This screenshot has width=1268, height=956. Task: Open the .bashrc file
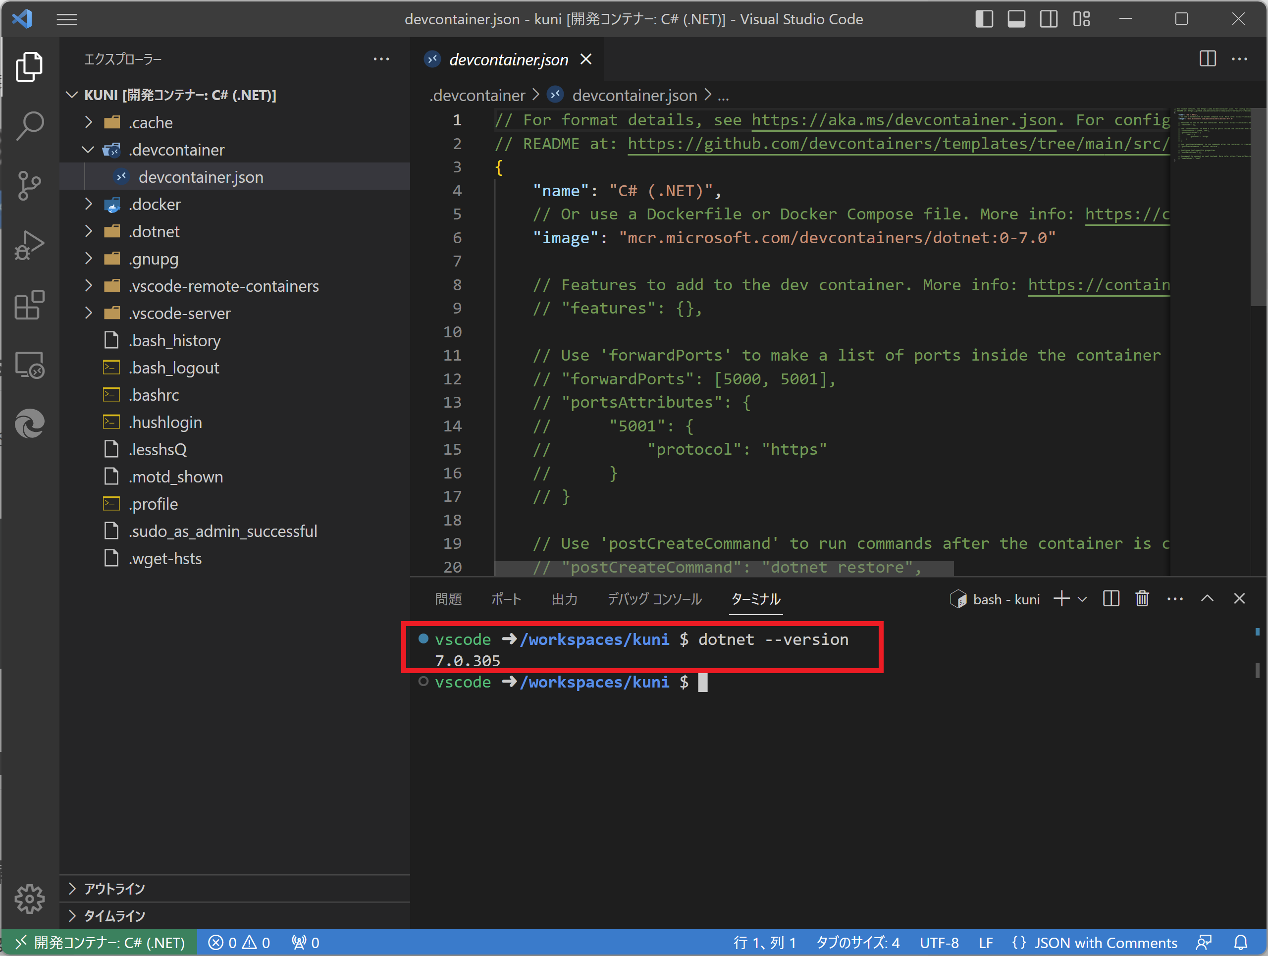coord(235,395)
